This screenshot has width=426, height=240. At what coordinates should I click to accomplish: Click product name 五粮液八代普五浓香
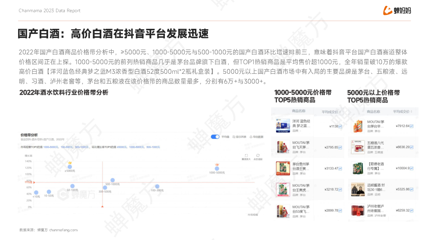click(376, 145)
